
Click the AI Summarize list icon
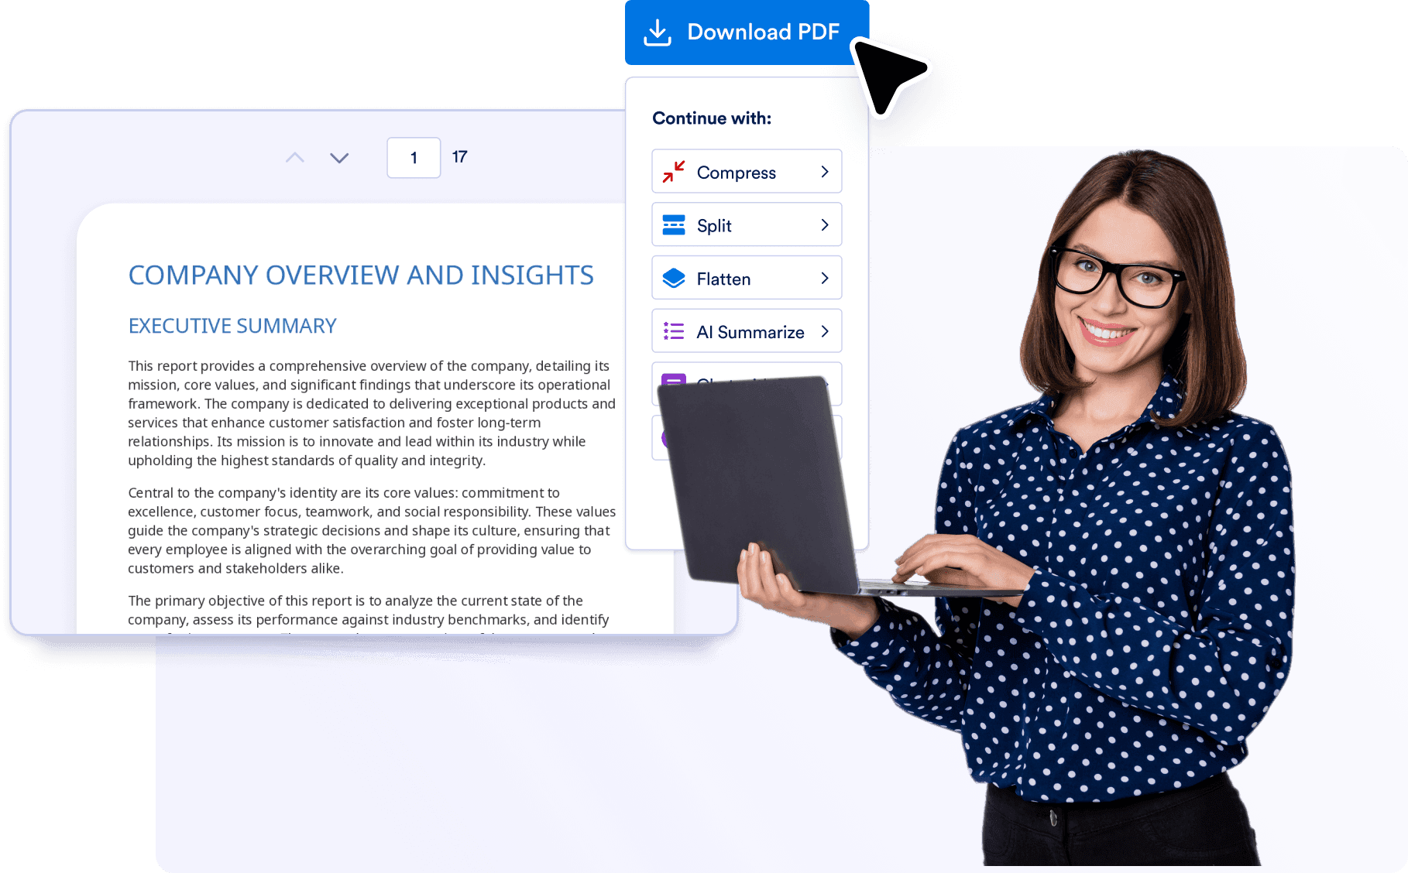click(673, 330)
